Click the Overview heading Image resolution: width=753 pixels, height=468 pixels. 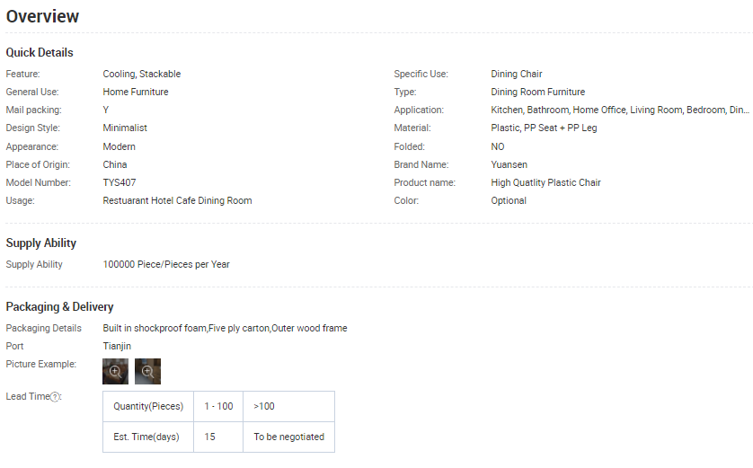click(42, 16)
